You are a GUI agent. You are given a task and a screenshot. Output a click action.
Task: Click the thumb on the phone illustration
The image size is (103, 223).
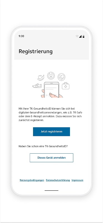(x=54, y=95)
